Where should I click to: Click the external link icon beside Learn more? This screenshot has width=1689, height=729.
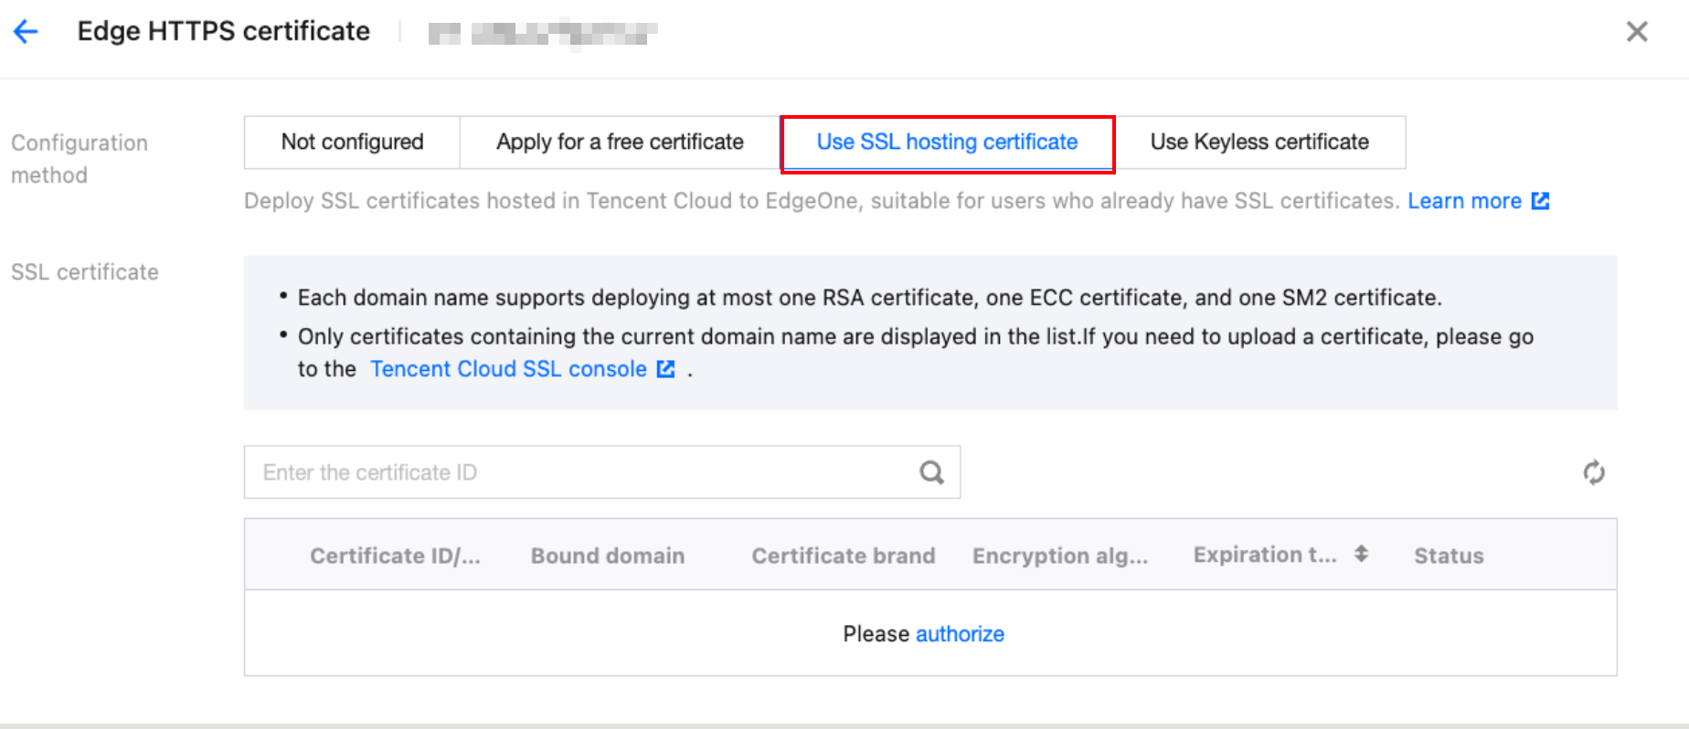point(1541,201)
